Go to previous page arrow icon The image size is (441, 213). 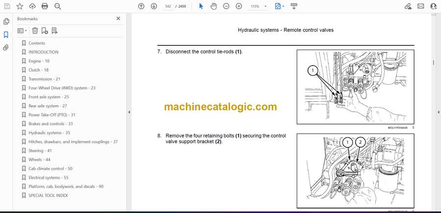[141, 6]
